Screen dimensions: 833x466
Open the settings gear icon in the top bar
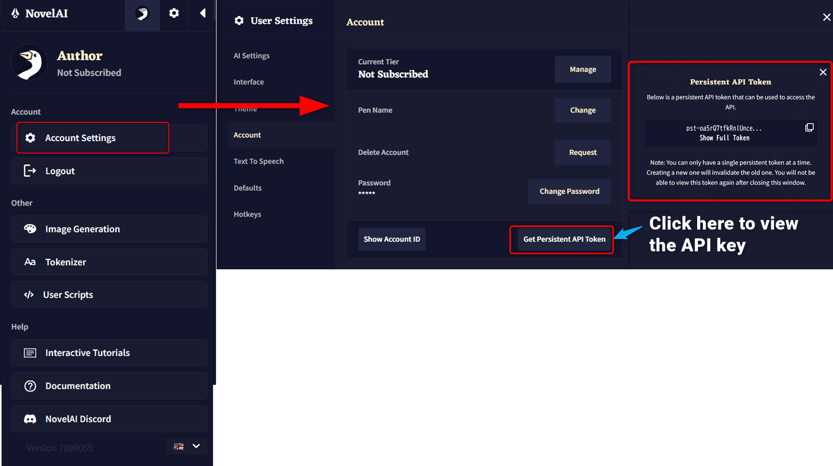coord(174,15)
